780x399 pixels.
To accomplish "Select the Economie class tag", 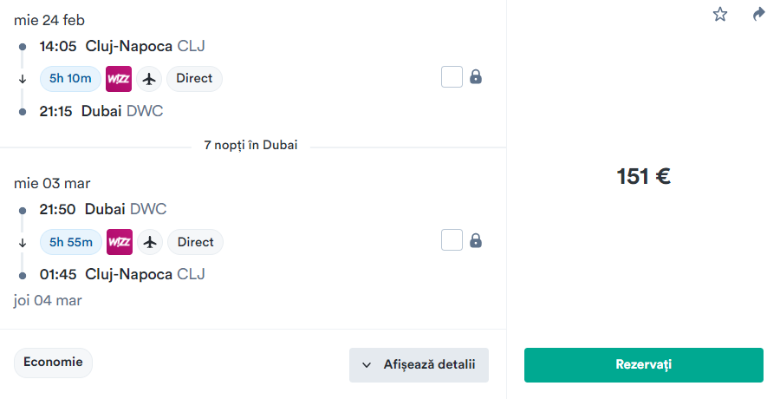I will pos(53,363).
